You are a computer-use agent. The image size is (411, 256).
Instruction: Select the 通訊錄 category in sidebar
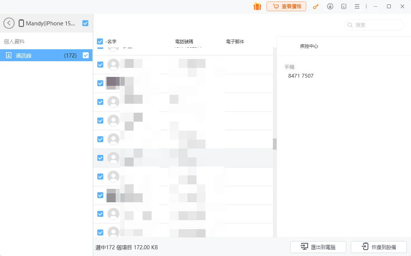coord(46,55)
